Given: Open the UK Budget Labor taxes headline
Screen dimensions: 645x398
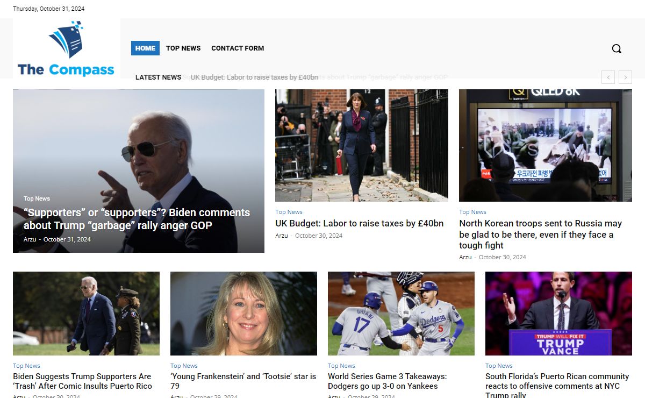Looking at the screenshot, I should click(x=359, y=223).
